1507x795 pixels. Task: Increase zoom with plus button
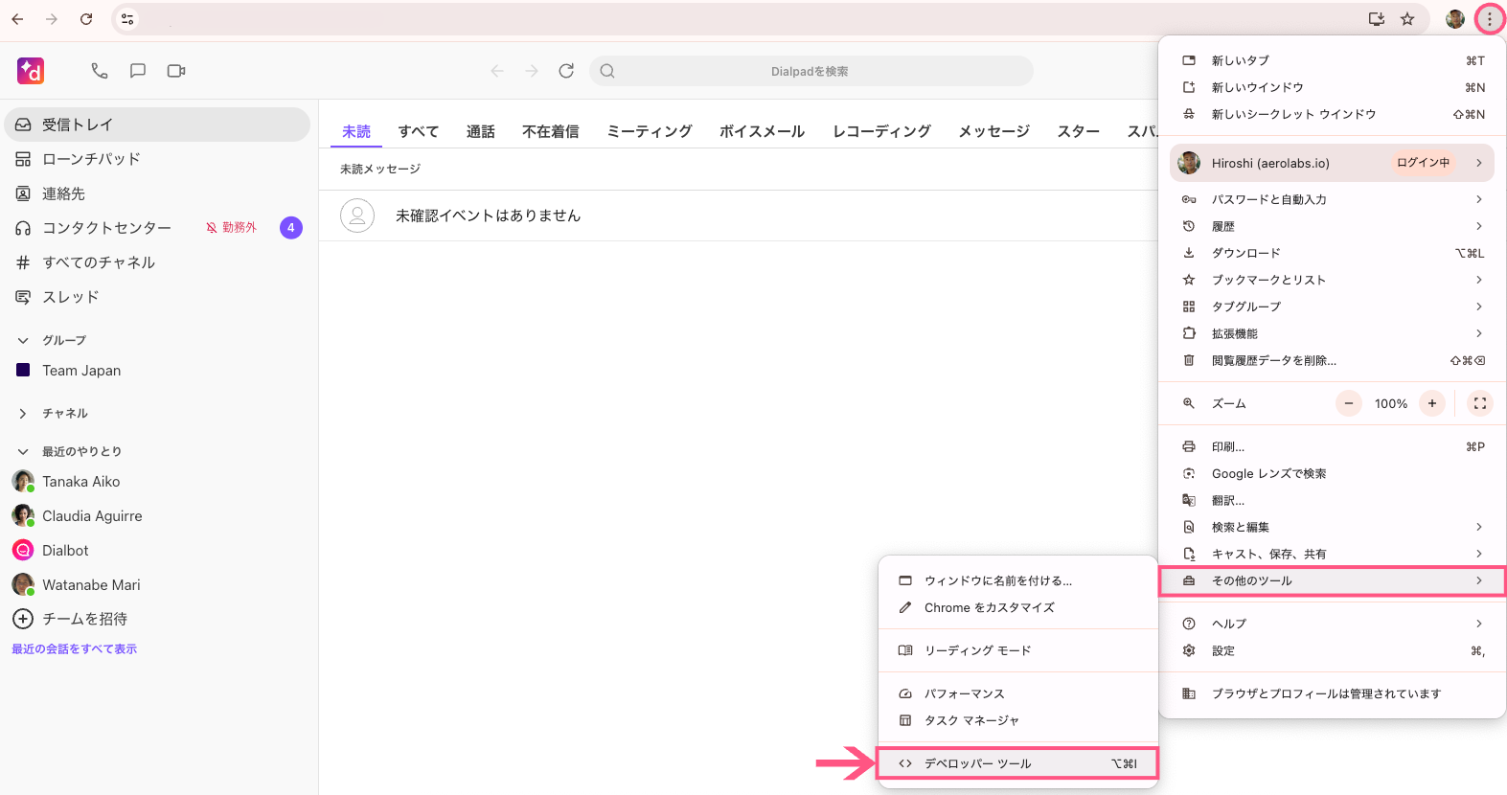(1432, 403)
